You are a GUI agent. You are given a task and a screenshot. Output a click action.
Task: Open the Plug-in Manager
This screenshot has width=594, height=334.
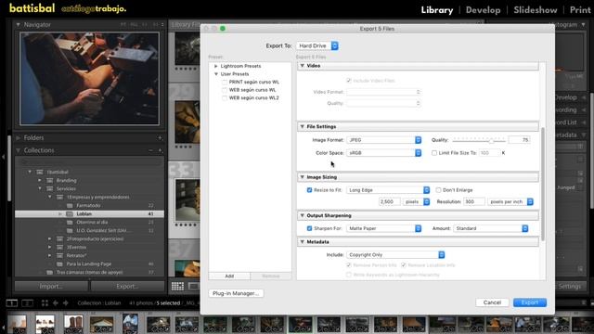tap(236, 293)
